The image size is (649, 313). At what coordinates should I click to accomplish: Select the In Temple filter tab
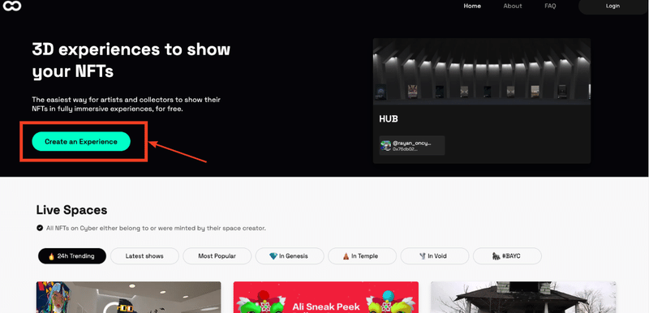(362, 256)
